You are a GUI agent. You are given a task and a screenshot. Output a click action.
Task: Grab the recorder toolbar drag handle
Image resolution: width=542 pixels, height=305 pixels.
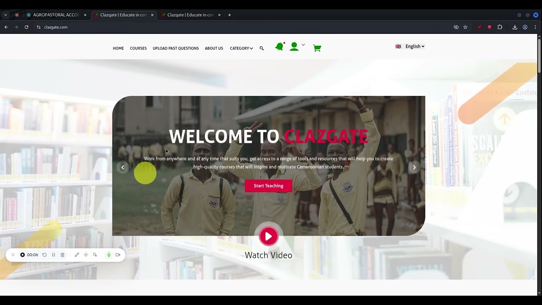click(x=13, y=255)
